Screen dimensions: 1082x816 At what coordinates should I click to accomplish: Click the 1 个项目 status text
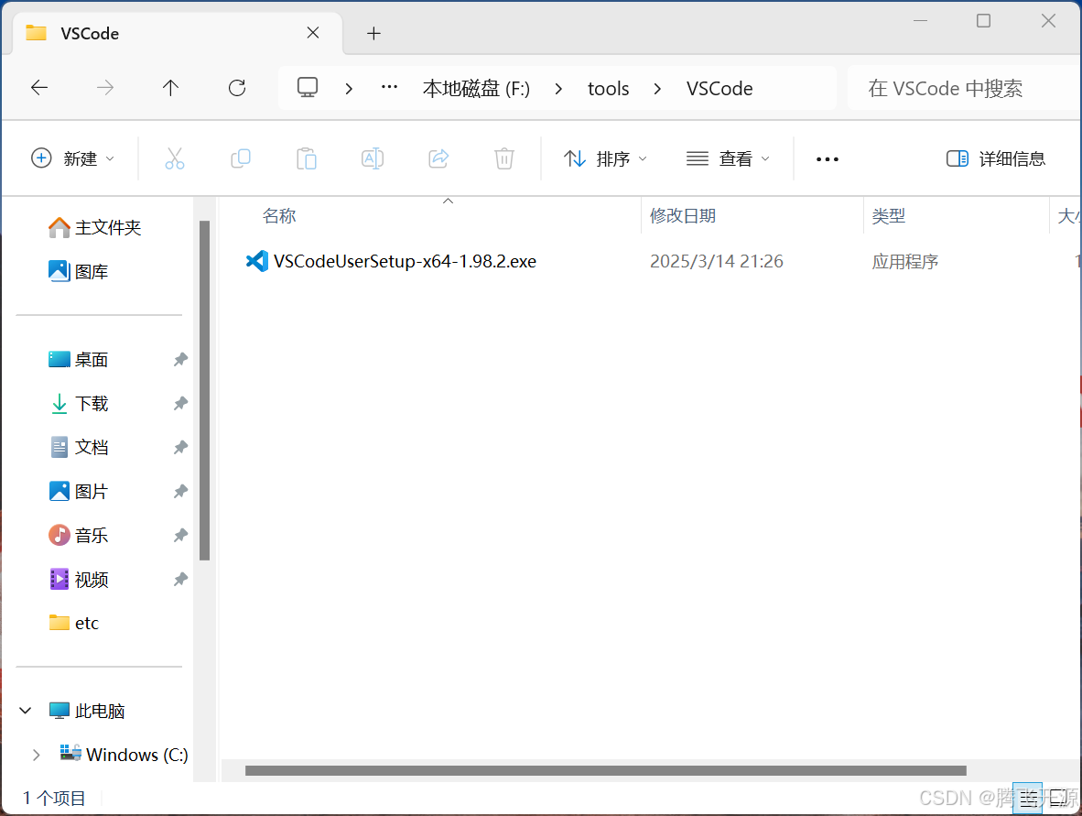pos(54,798)
